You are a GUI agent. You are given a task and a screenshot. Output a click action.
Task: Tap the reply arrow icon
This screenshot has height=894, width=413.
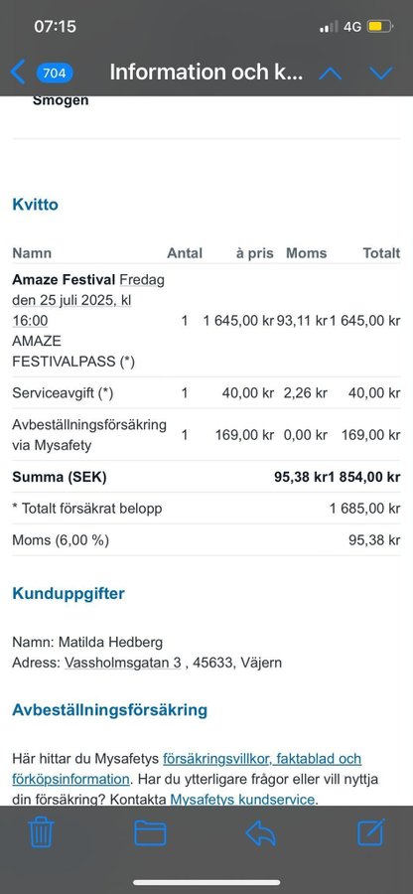click(x=261, y=833)
